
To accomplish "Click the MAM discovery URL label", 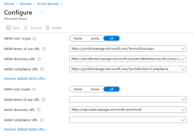I will point(20,110).
